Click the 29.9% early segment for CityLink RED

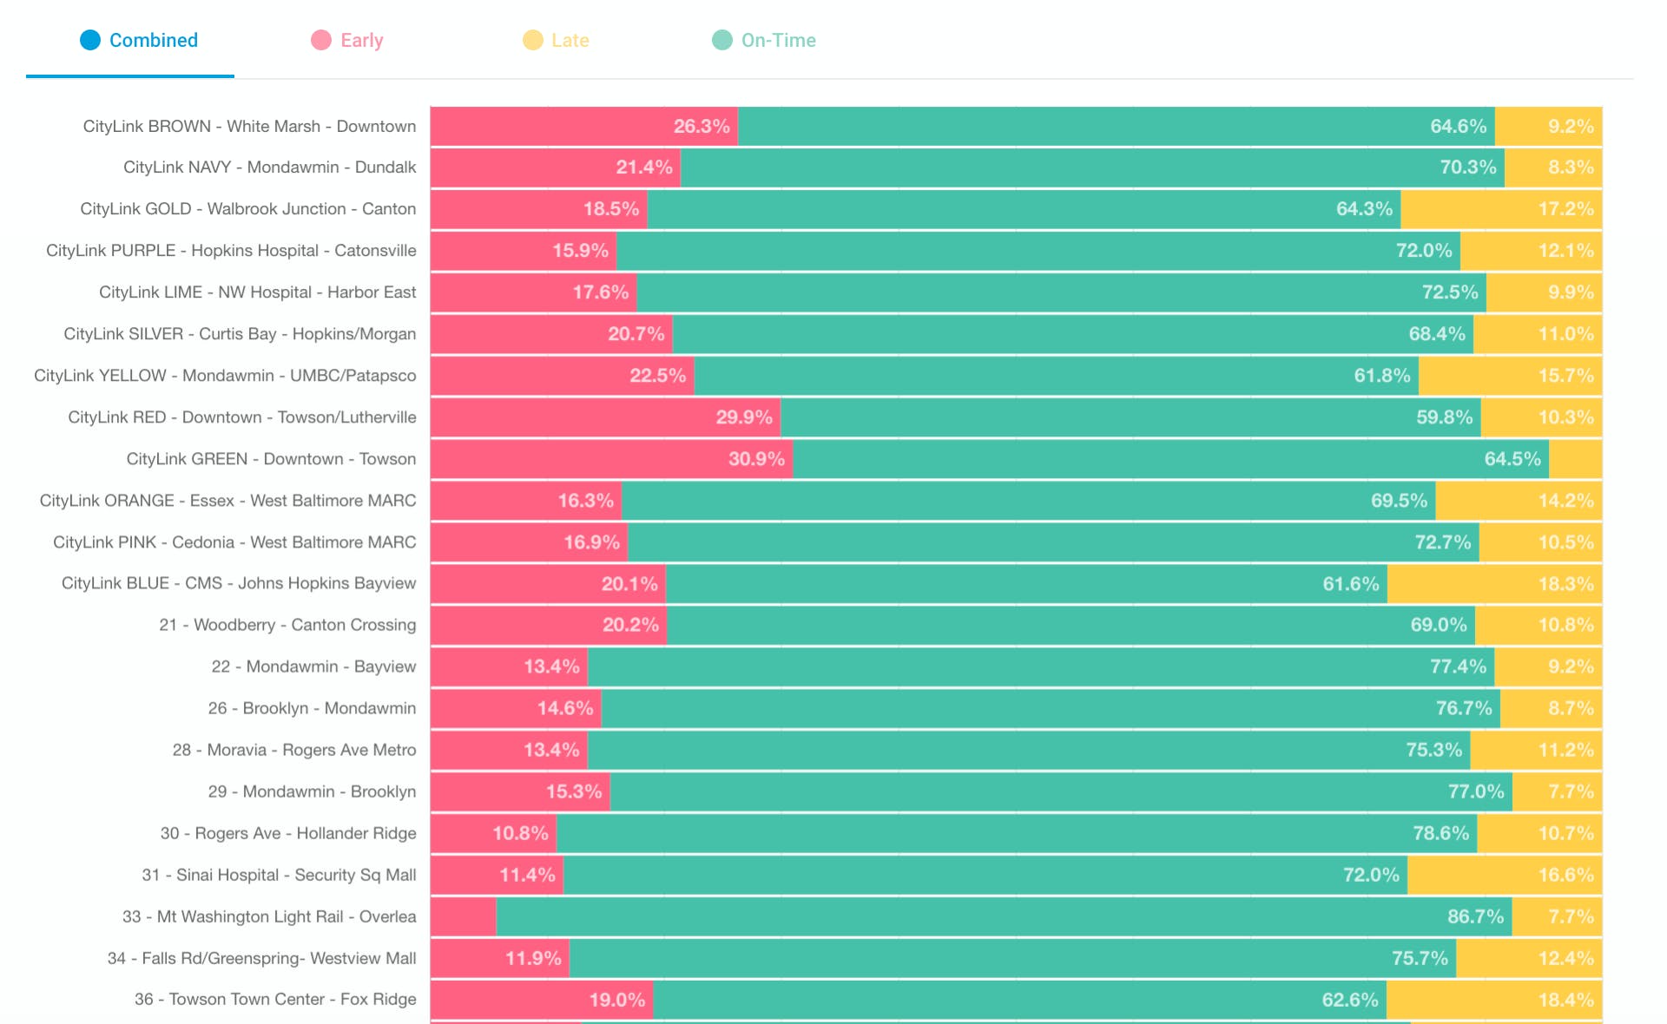[606, 417]
